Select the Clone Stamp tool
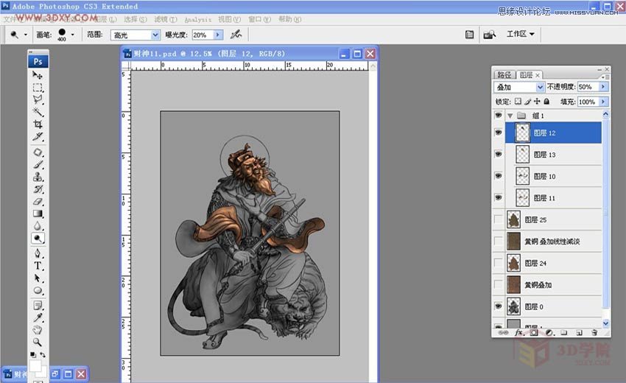Viewport: 626px width, 383px height. (x=38, y=177)
